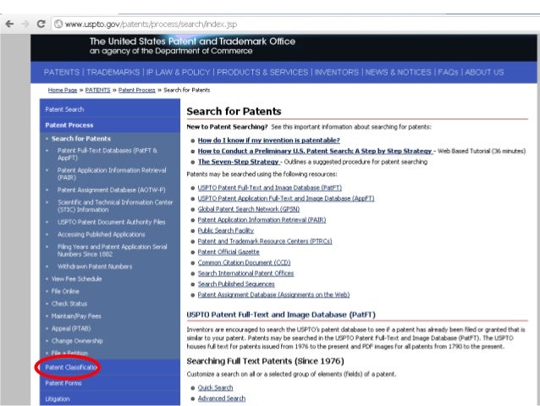Image resolution: width=540 pixels, height=406 pixels.
Task: Click the browser forward arrow
Action: click(25, 24)
